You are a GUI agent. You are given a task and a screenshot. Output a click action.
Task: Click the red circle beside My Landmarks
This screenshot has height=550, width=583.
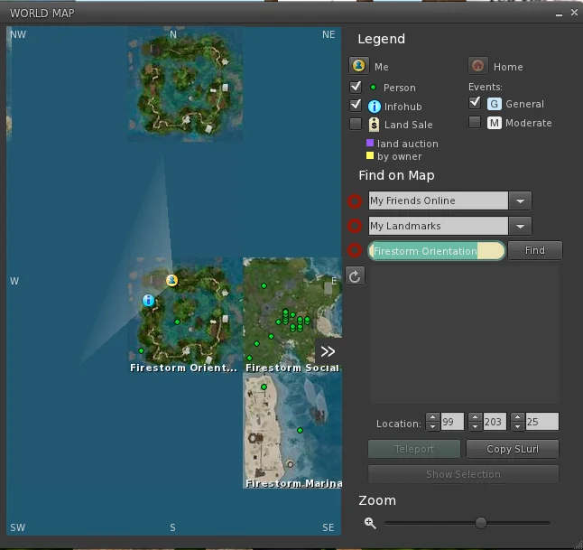click(355, 226)
